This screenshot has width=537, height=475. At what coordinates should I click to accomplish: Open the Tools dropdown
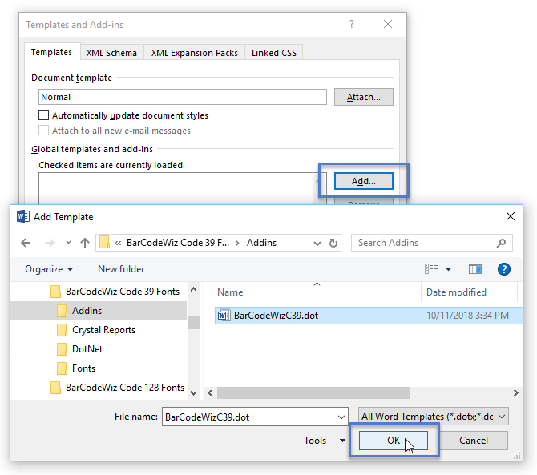(325, 441)
